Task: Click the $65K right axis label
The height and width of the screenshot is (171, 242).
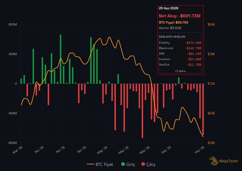Action: click(211, 113)
